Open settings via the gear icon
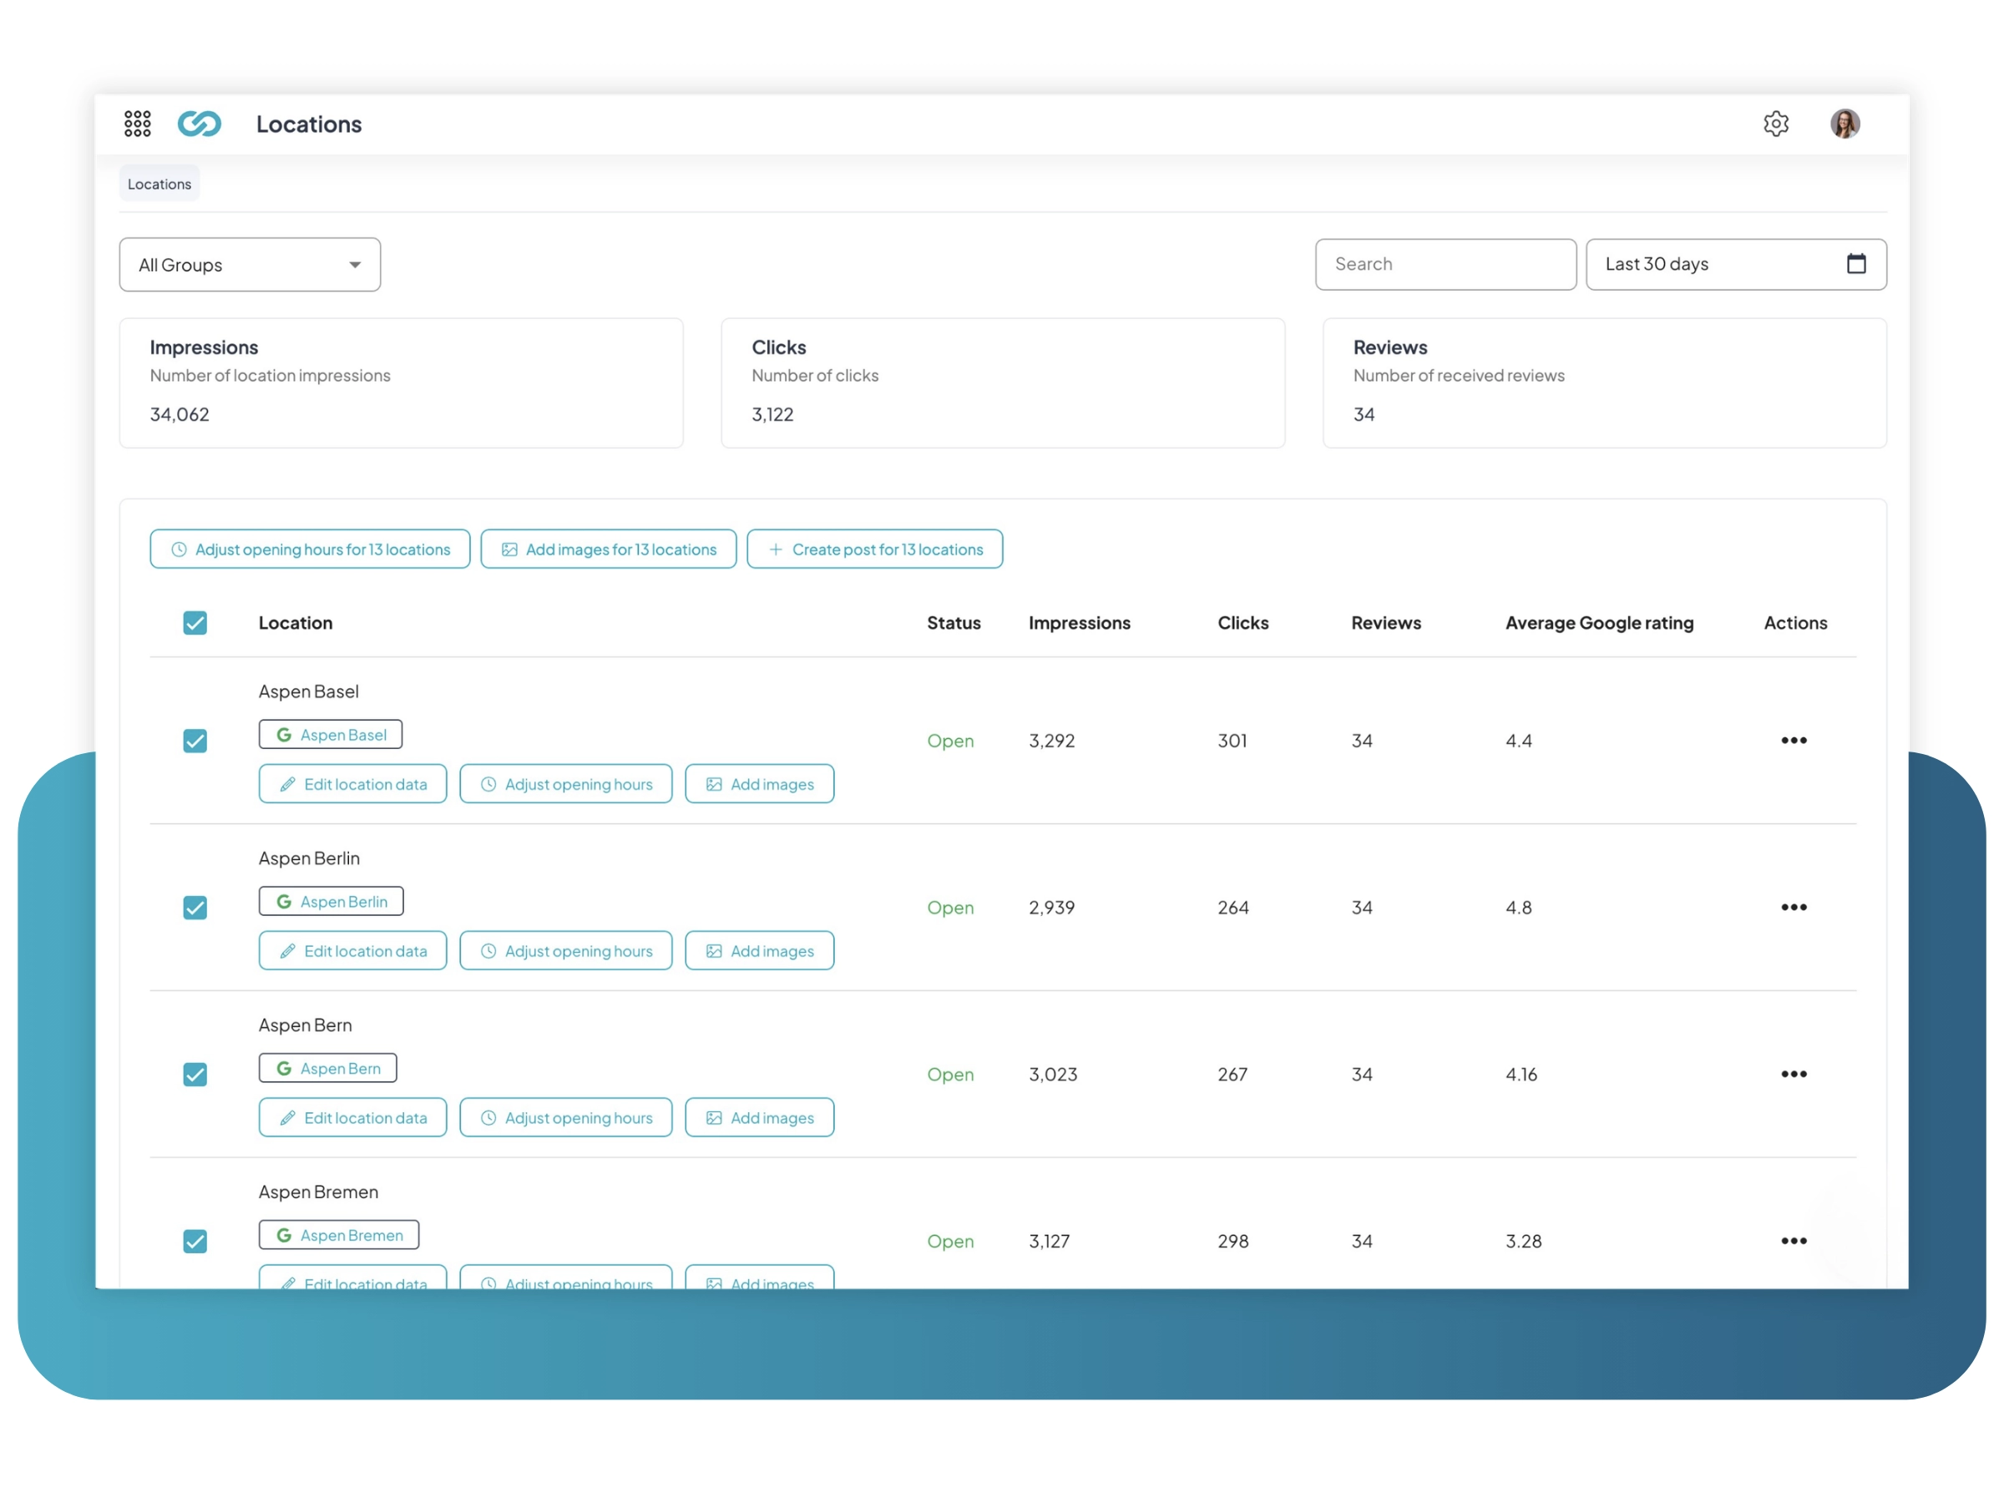Screen dimensions: 2004x1503 pyautogui.click(x=1776, y=124)
